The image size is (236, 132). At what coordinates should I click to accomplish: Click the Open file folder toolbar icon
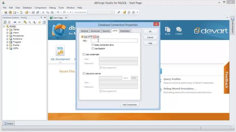click(27, 12)
